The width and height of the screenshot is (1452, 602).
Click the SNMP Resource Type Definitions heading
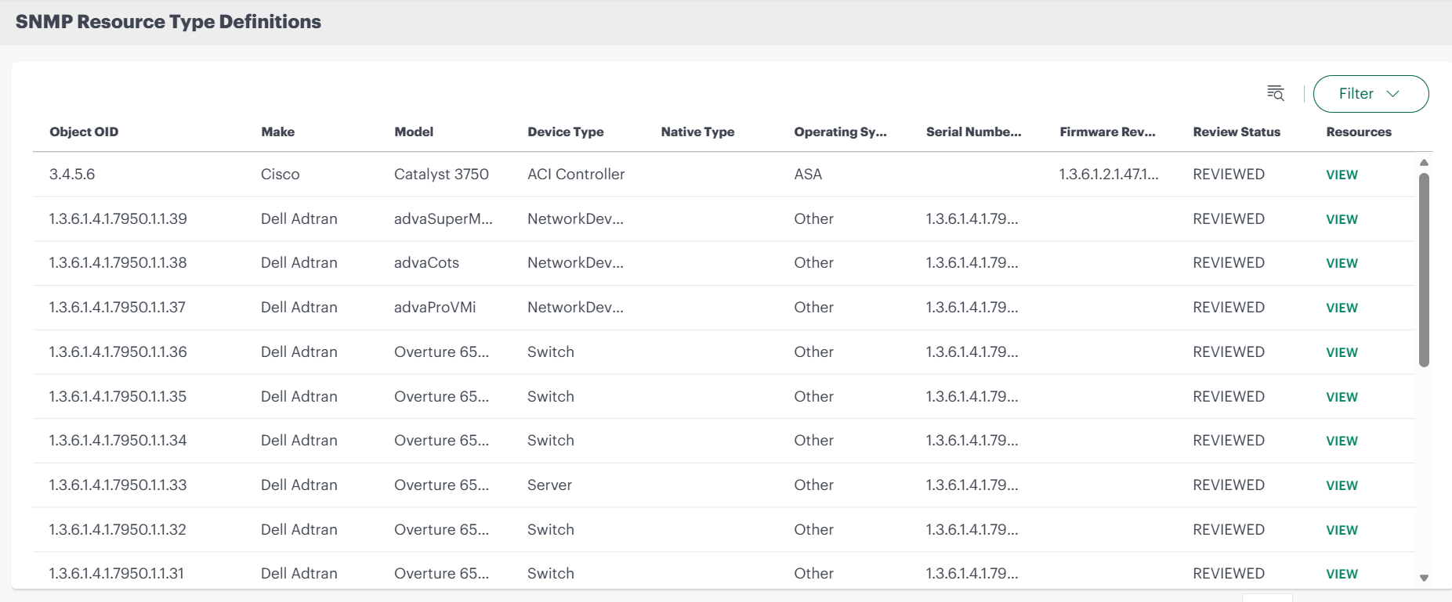click(x=168, y=22)
